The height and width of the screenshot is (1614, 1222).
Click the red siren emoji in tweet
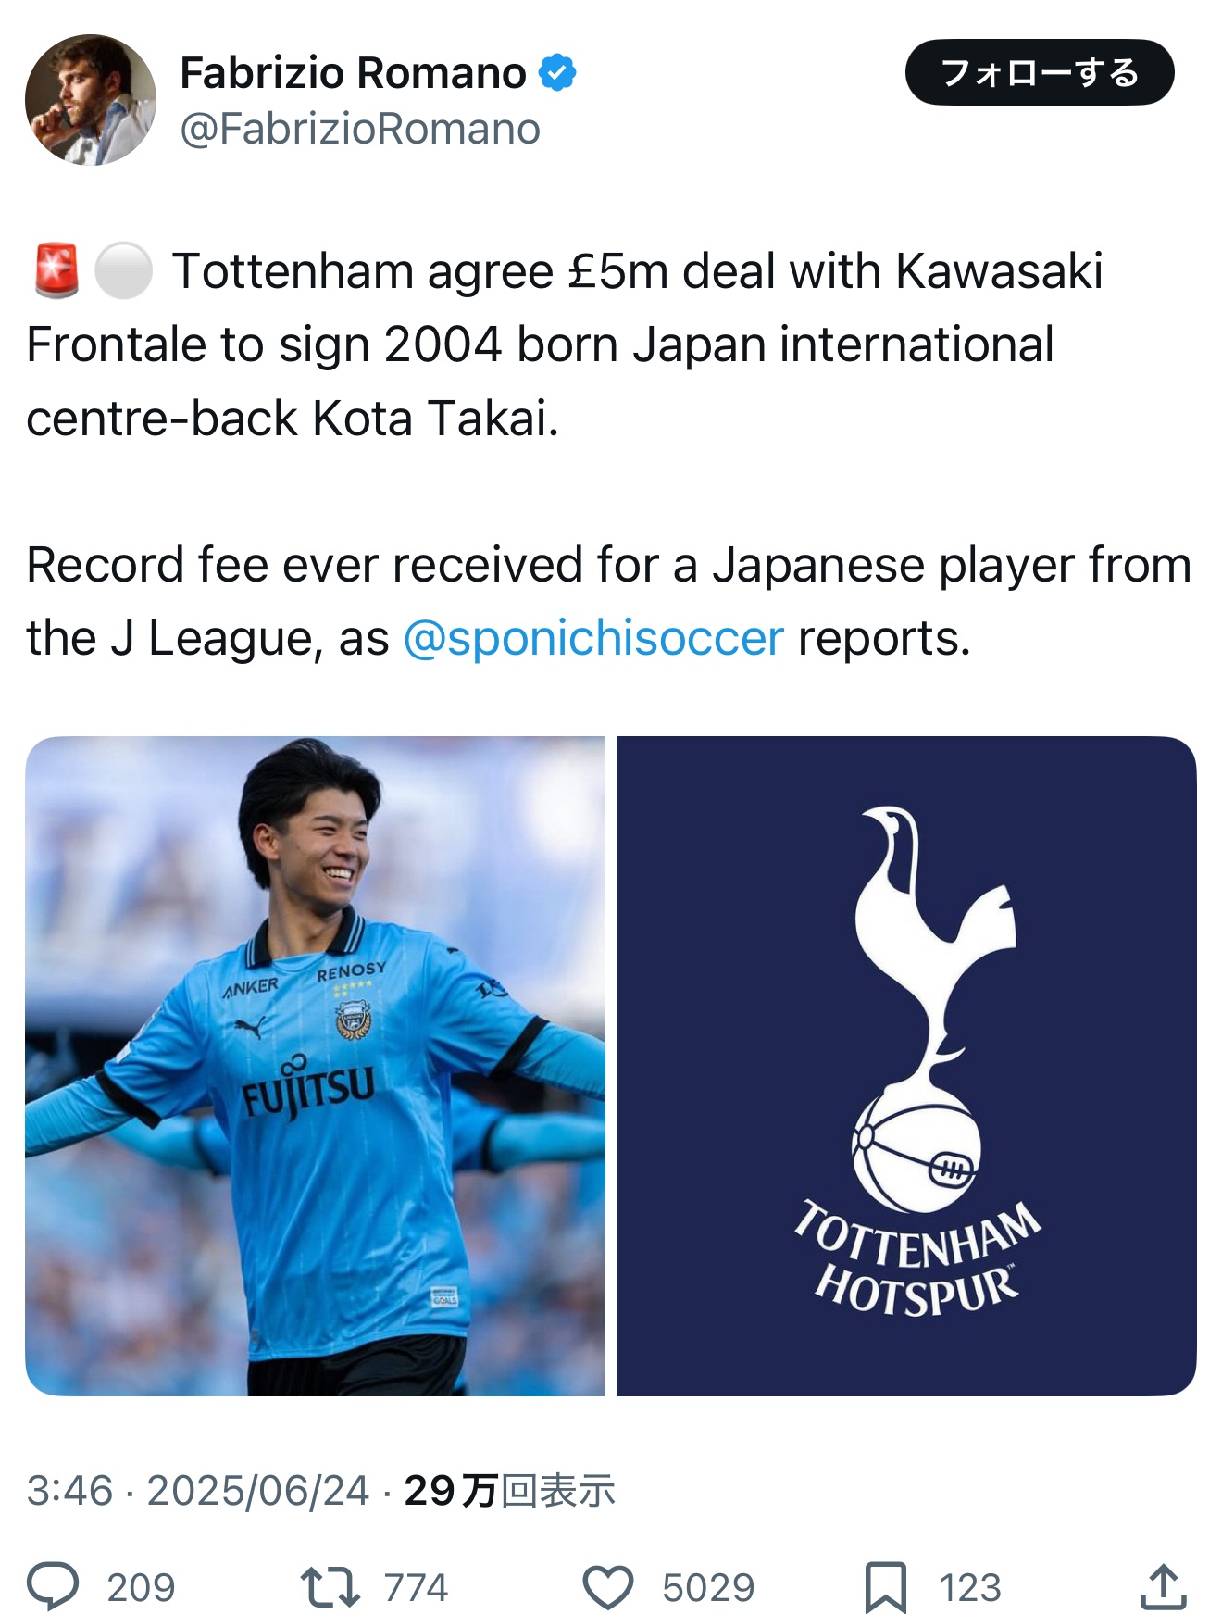click(x=56, y=270)
